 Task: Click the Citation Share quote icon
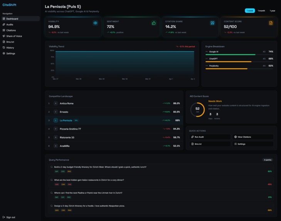point(212,23)
